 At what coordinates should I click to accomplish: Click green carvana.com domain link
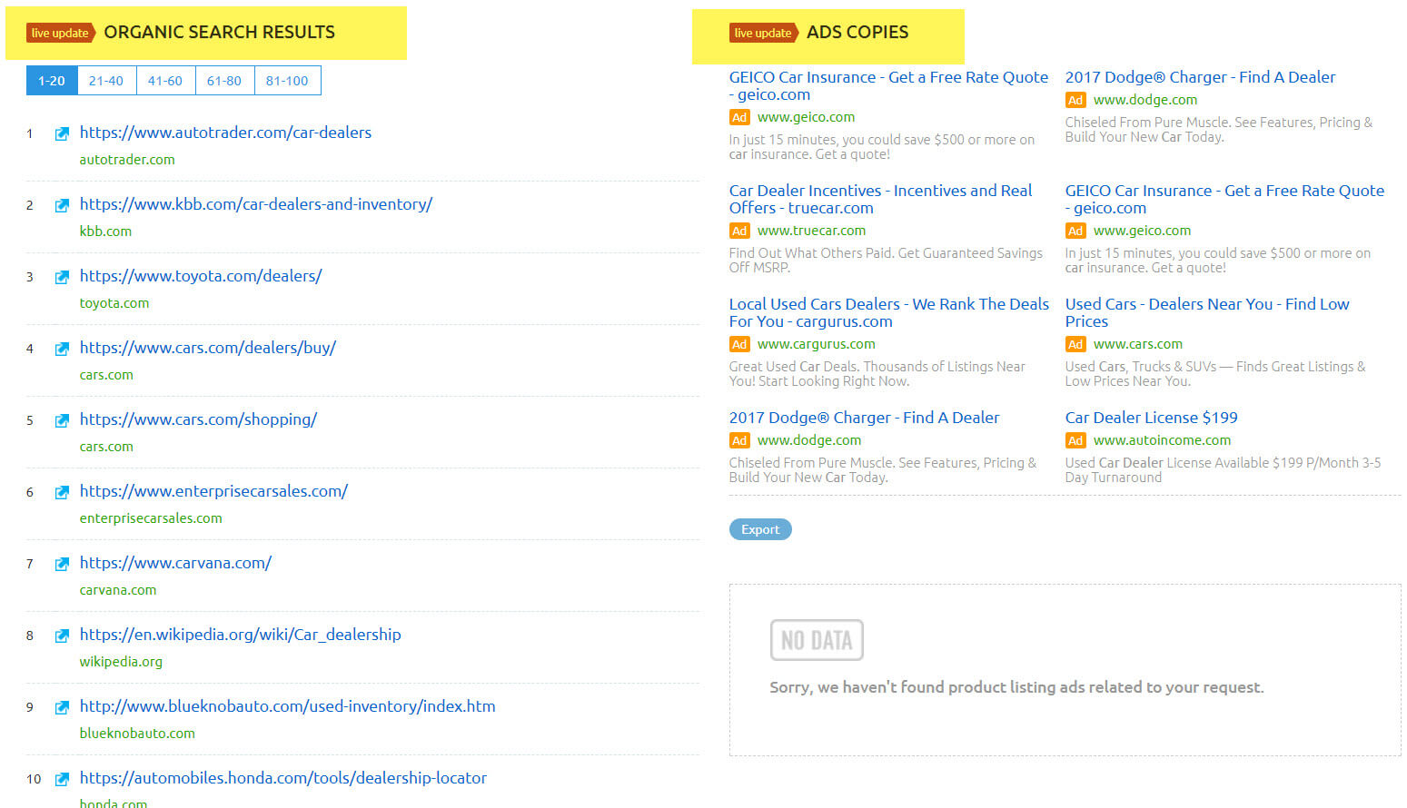pyautogui.click(x=118, y=590)
